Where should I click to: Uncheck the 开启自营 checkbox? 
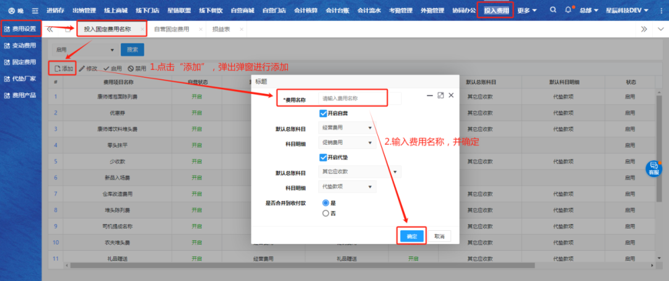[323, 113]
